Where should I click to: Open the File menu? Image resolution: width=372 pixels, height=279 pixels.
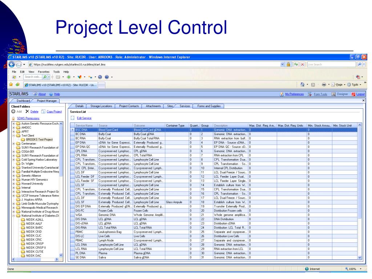[14, 72]
